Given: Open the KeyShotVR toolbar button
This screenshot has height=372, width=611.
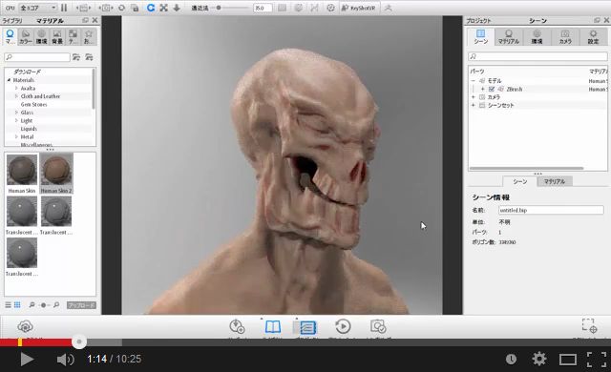Looking at the screenshot, I should (358, 8).
